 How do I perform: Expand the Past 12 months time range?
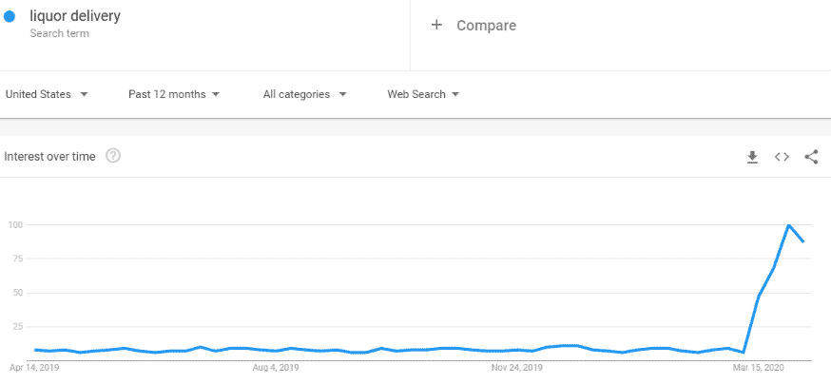point(174,94)
